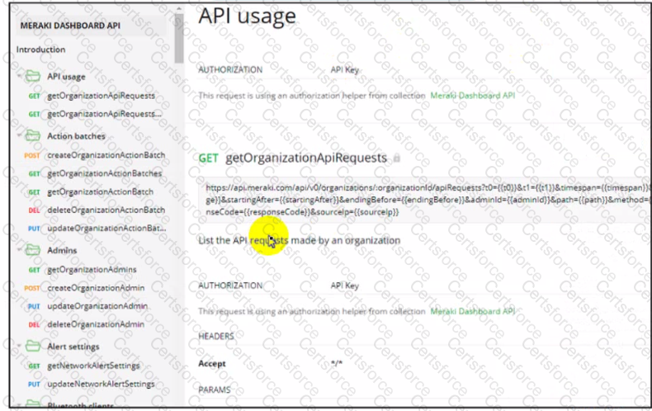Screen dimensions: 652x411
Task: Click the lock icon beside getOrganizationApiRequests heading
Action: [x=397, y=158]
